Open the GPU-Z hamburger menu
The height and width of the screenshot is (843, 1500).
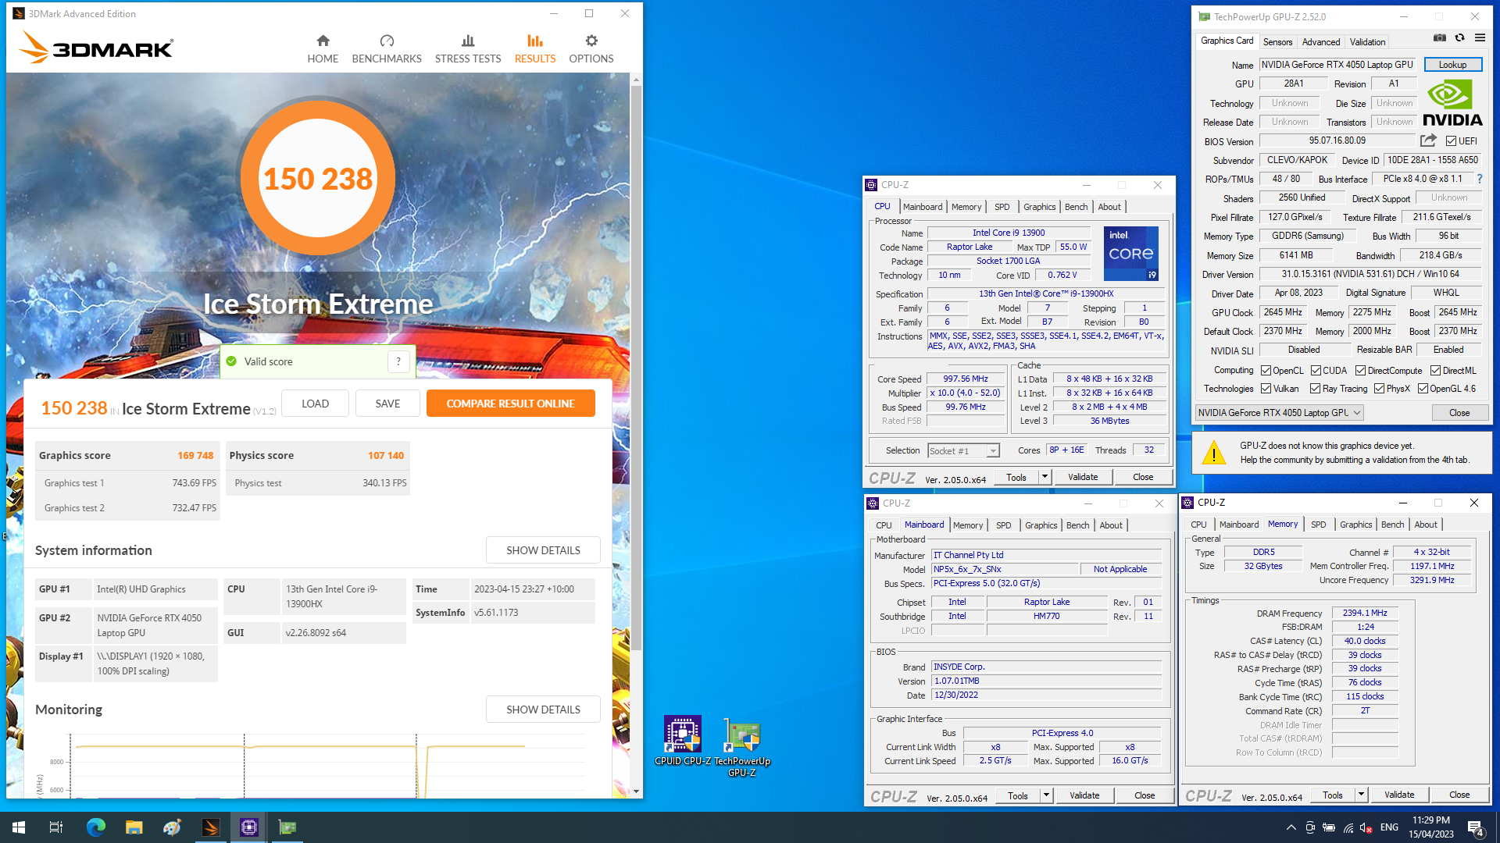coord(1480,37)
